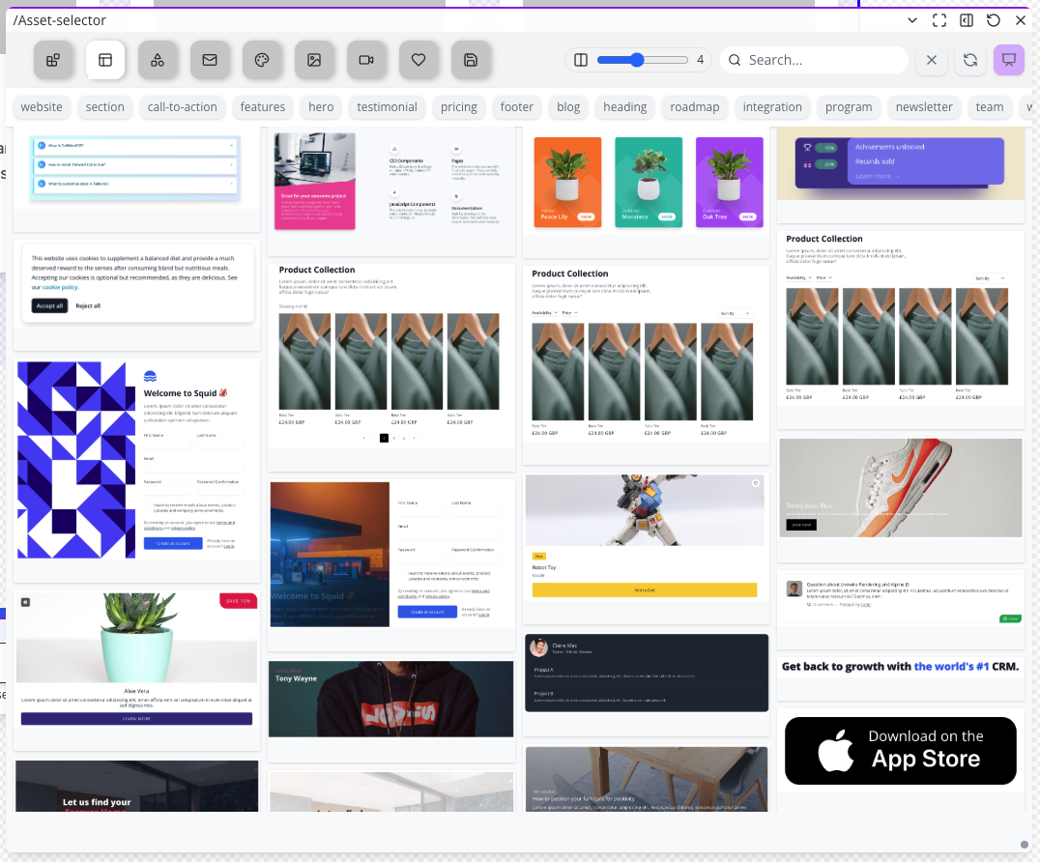Select the layout templates icon
1040x862 pixels.
tap(105, 60)
